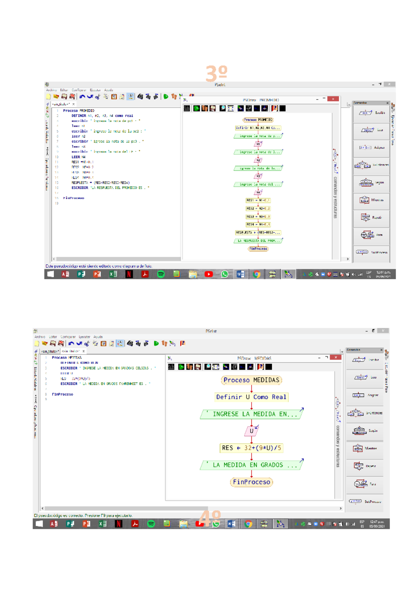This screenshot has width=416, height=589.
Task: Add a Para loop from lower Comandos panel
Action: point(365,484)
